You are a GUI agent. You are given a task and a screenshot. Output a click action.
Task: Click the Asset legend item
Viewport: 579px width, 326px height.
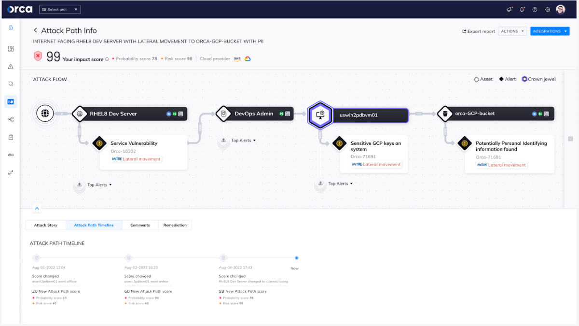[483, 79]
